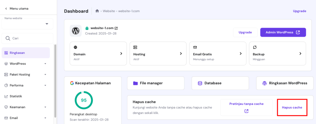Click the home breadcrumb icon
The height and width of the screenshot is (124, 316).
(x=97, y=11)
